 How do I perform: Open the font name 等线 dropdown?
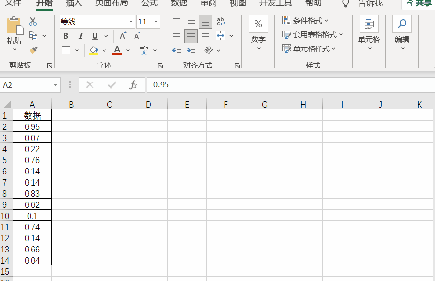[131, 22]
